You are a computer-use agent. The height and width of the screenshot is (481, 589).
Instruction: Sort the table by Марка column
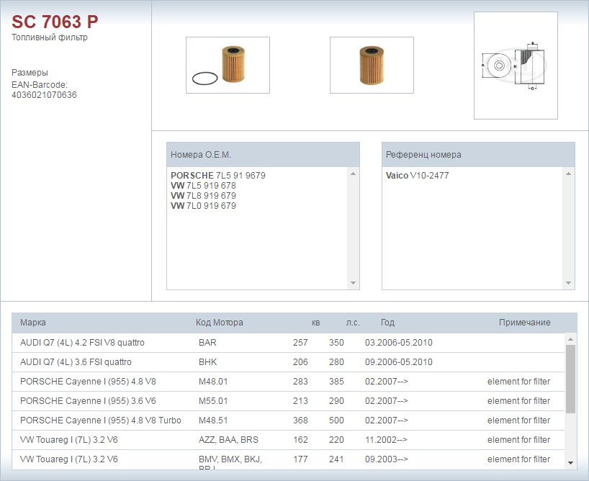(32, 322)
